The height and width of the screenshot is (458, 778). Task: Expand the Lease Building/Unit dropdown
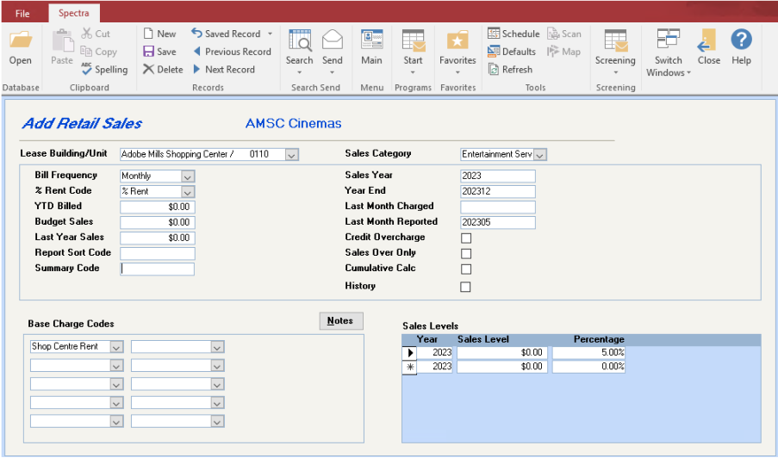(292, 155)
